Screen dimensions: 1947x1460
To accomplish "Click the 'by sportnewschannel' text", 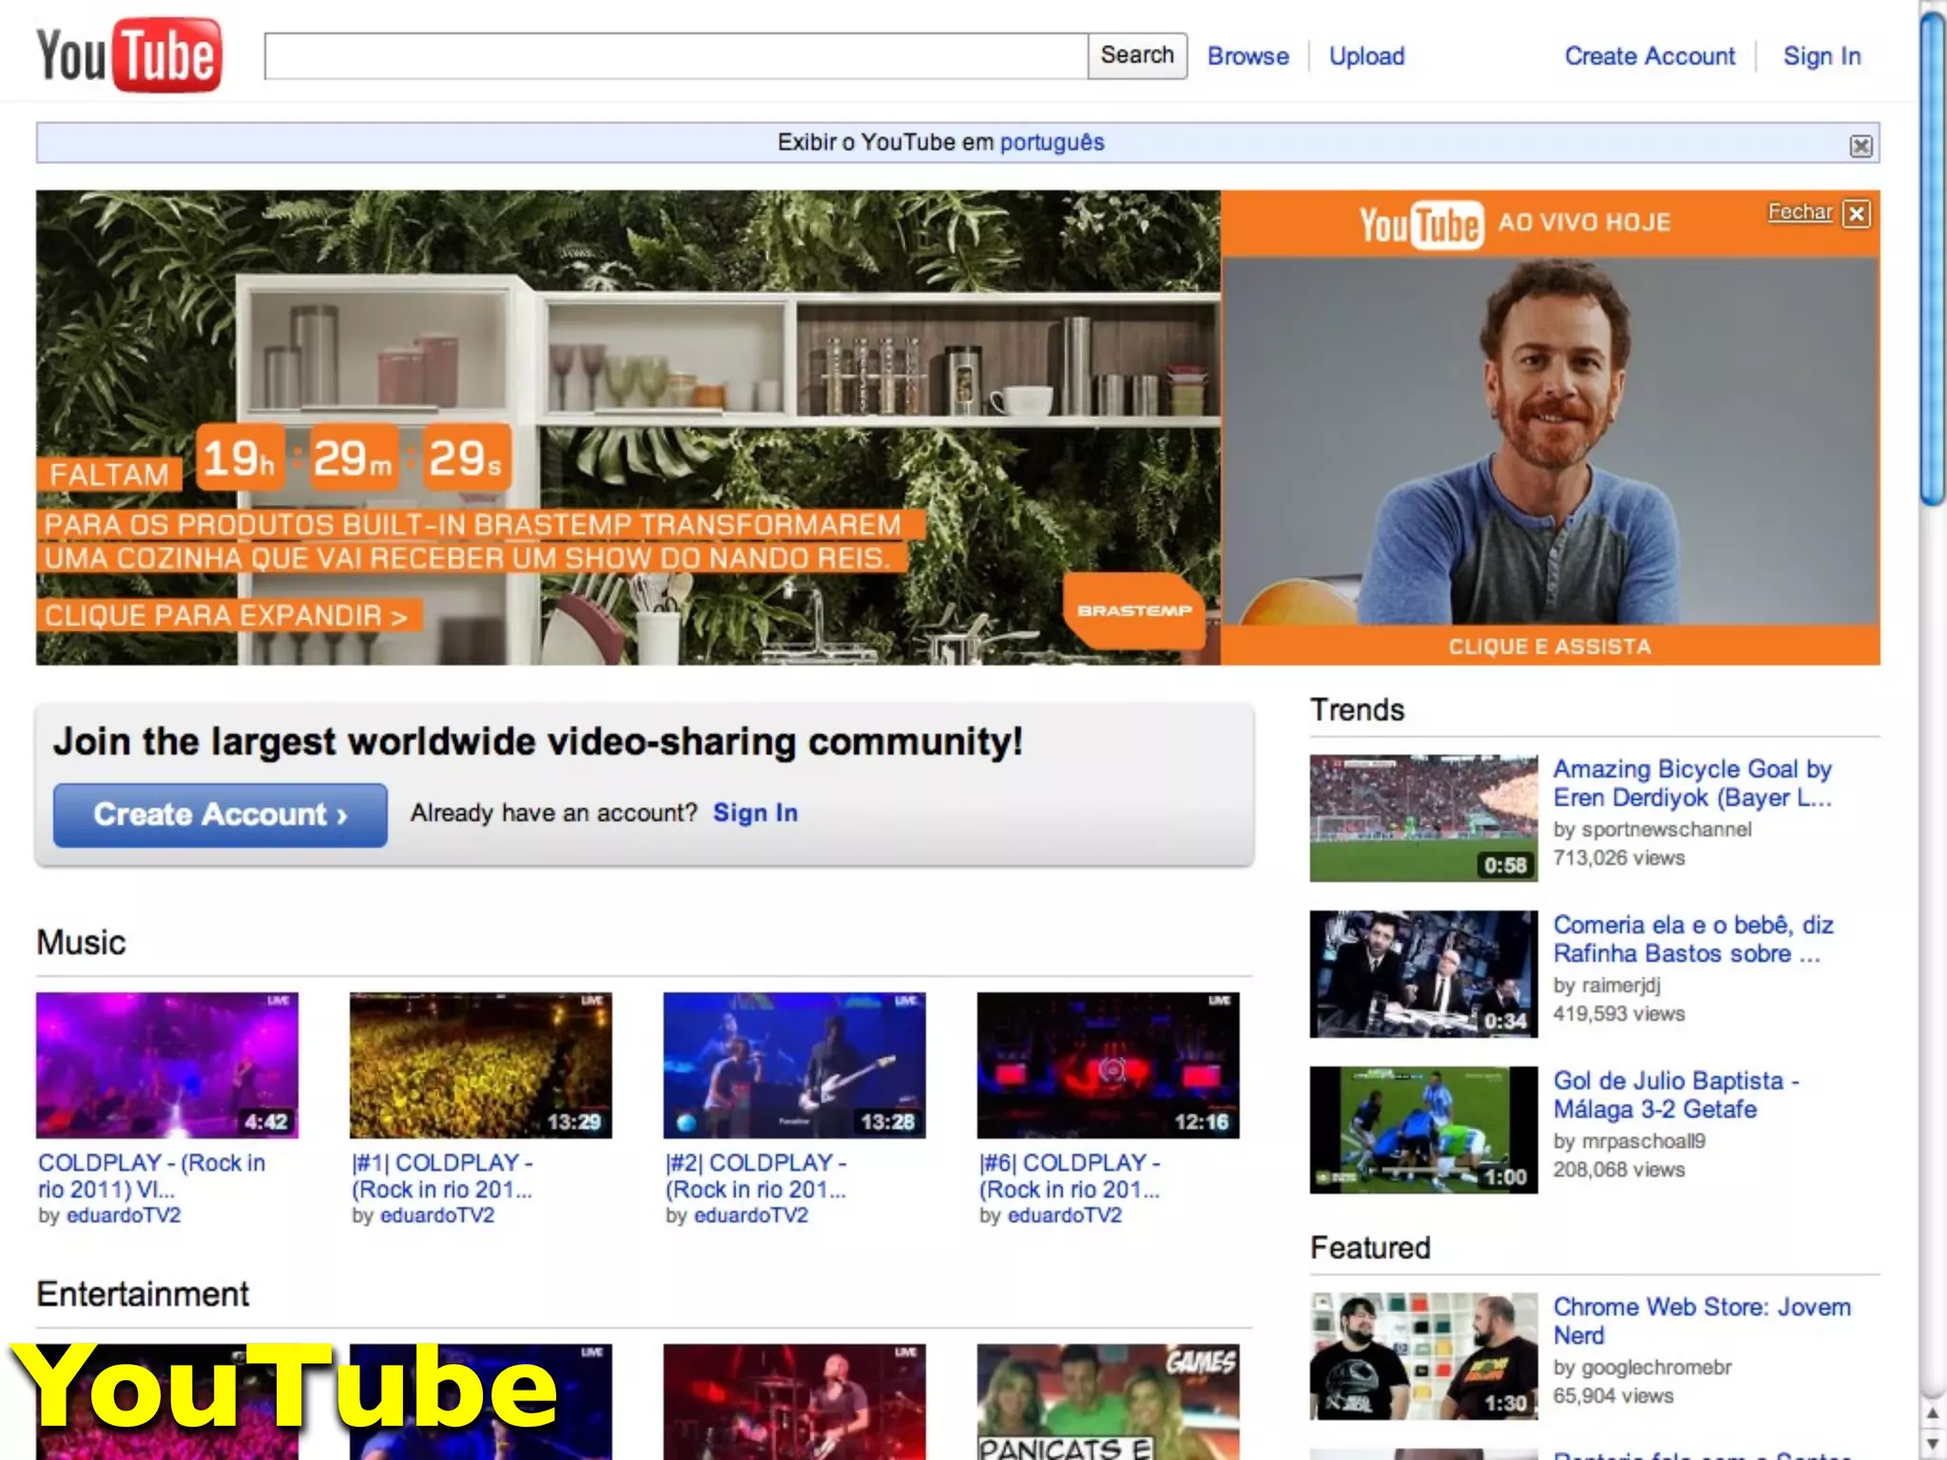I will click(x=1652, y=830).
